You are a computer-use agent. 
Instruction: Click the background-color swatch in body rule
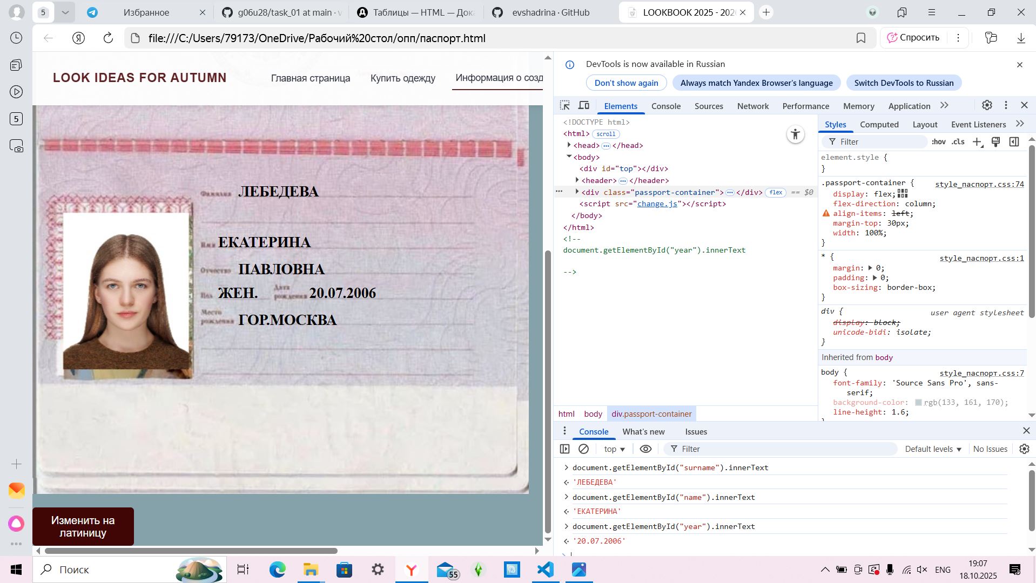coord(918,403)
